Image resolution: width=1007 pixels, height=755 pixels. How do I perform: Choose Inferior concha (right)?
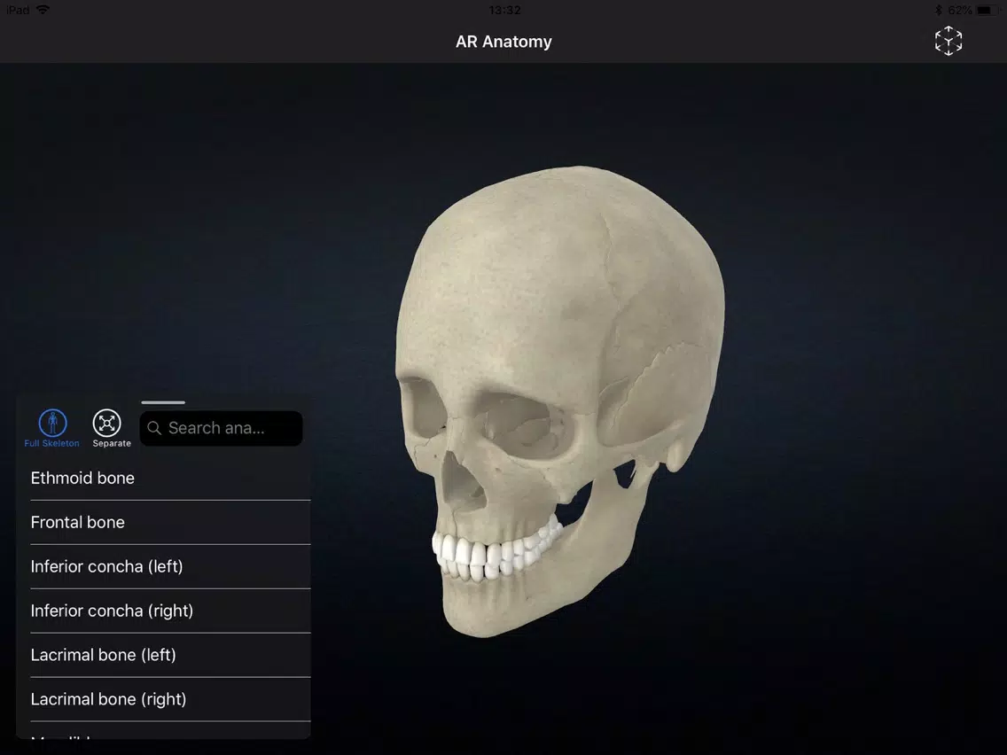(170, 611)
